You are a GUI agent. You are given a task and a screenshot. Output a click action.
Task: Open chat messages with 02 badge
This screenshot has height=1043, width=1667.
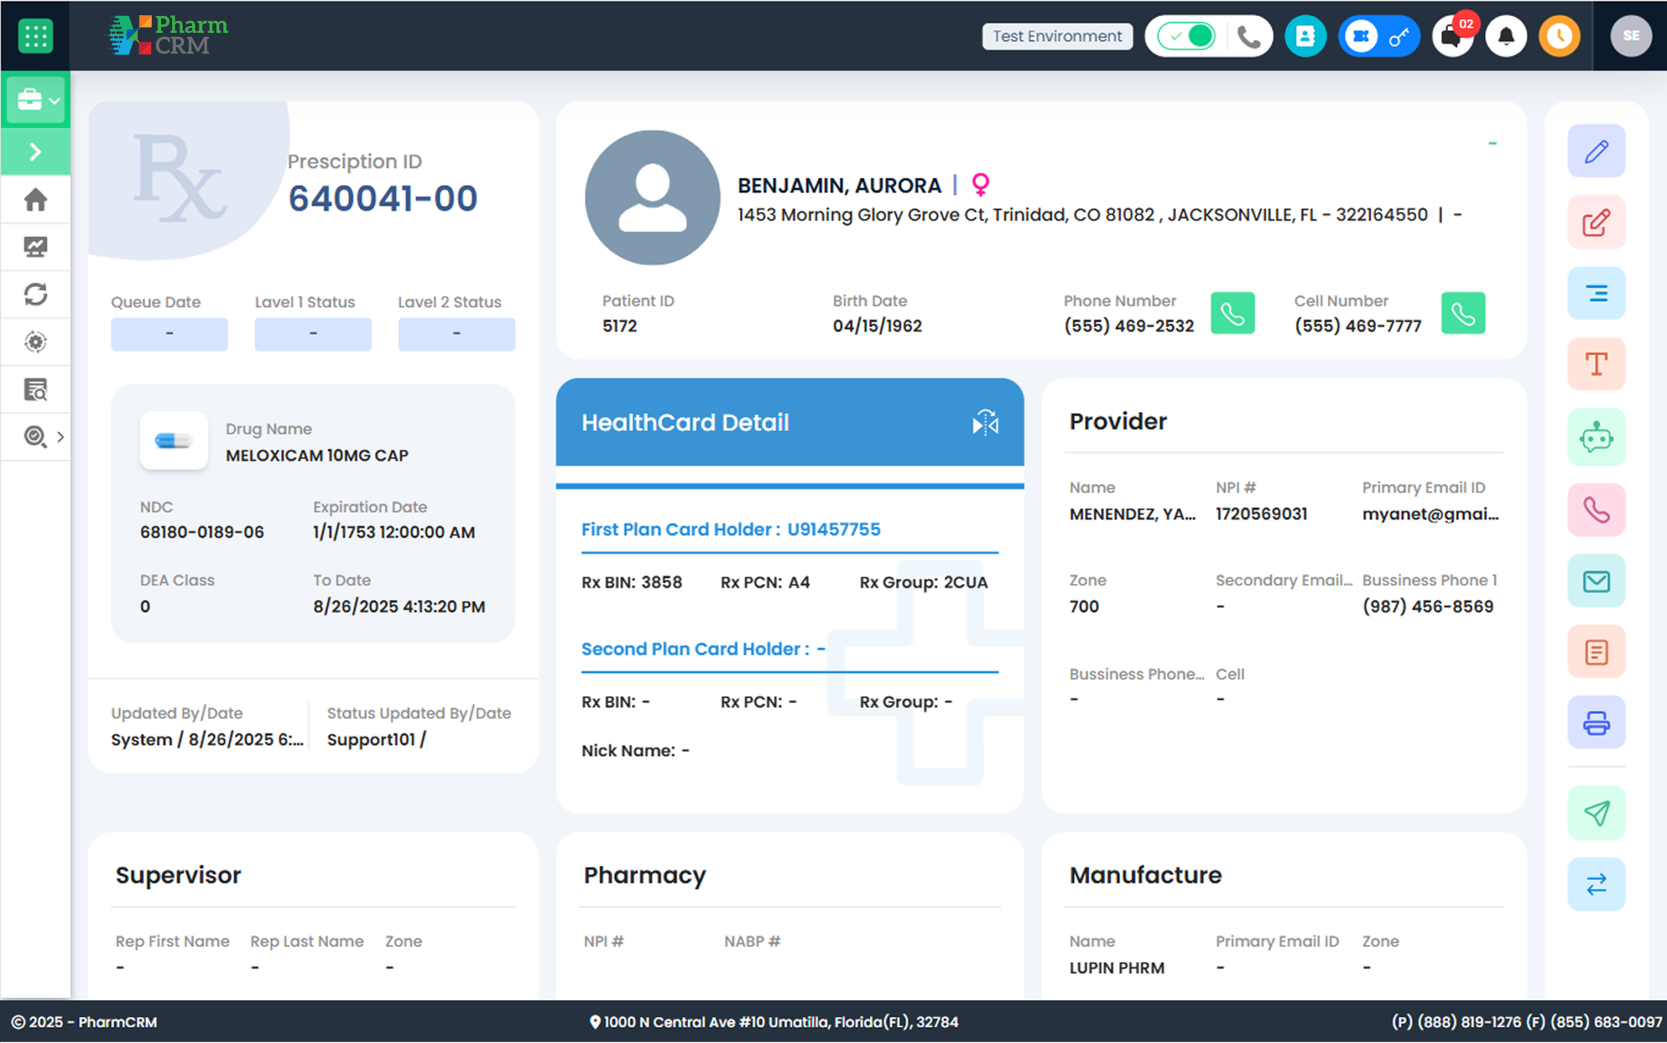pos(1453,36)
